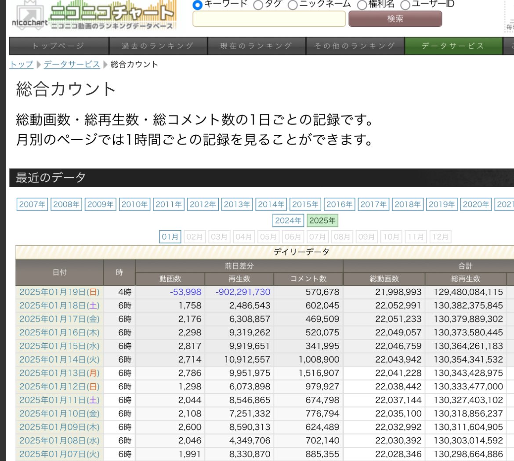
Task: Open the 2025年01月08日(水) date link
Action: 59,440
